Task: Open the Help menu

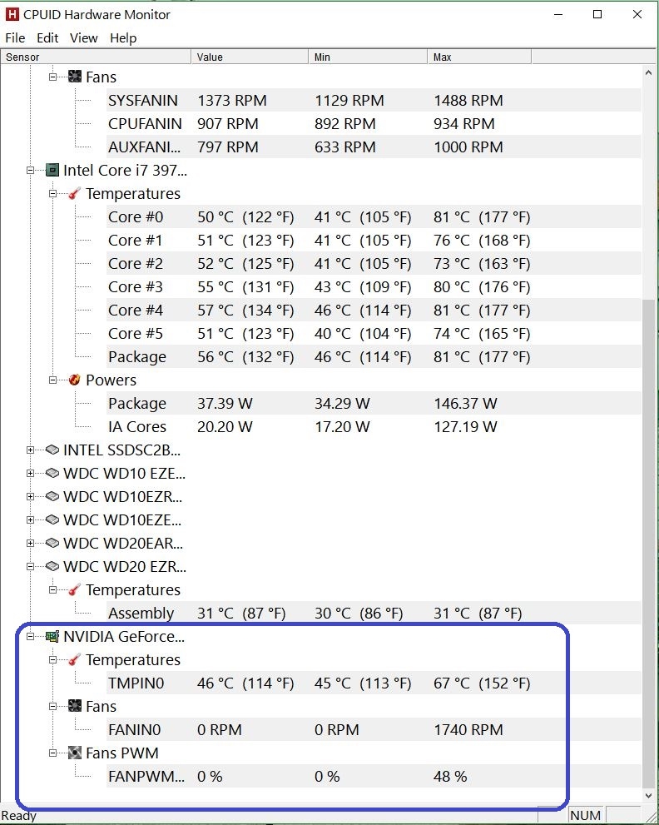Action: coord(123,37)
